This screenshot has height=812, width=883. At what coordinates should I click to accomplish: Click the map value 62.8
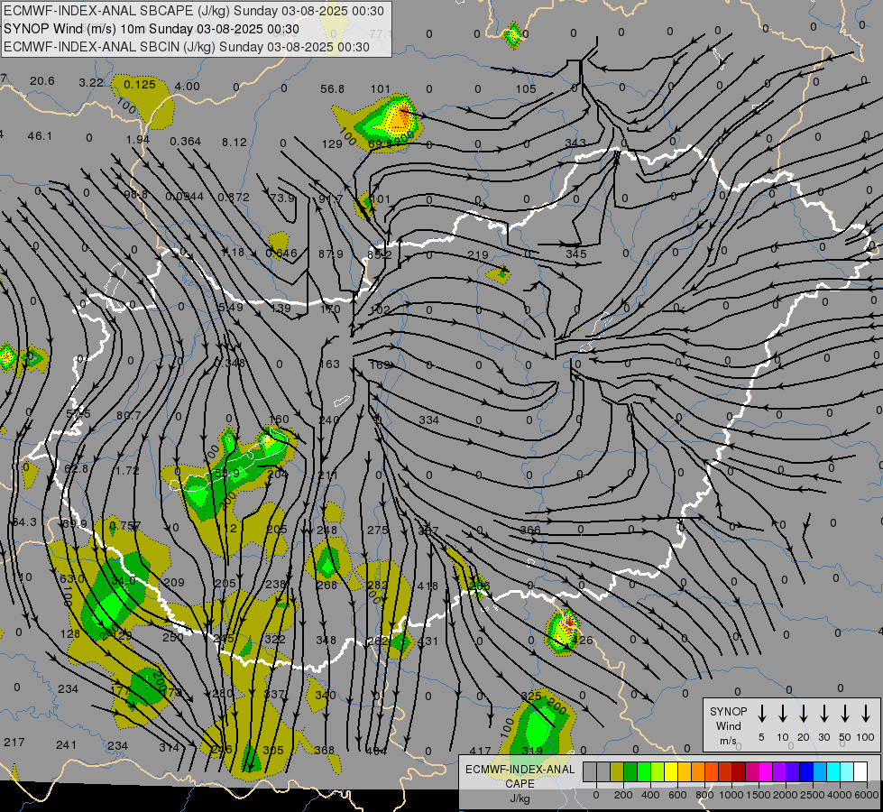[77, 469]
